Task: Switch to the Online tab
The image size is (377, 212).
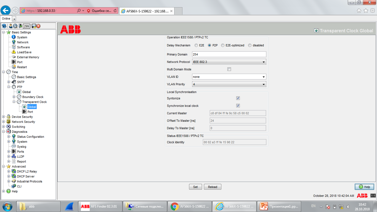Action: (x=6, y=18)
